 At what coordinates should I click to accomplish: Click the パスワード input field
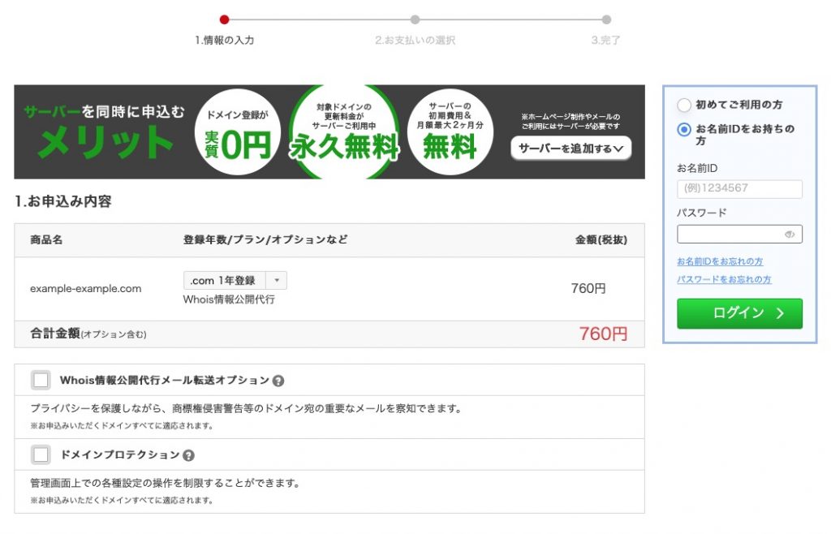coord(730,235)
